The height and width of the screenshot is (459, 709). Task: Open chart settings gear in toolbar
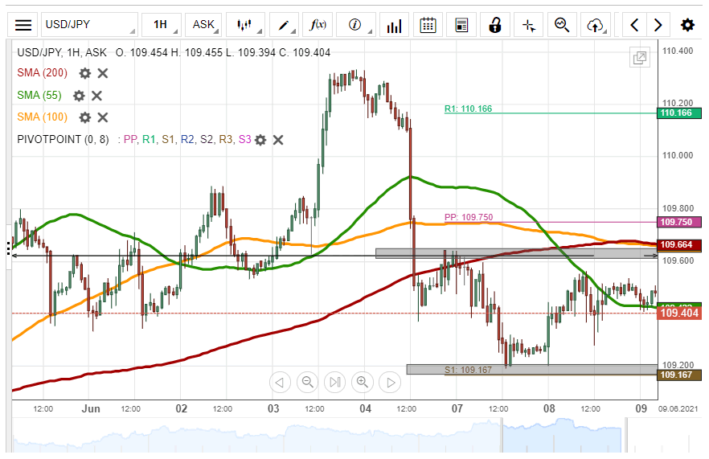[687, 25]
